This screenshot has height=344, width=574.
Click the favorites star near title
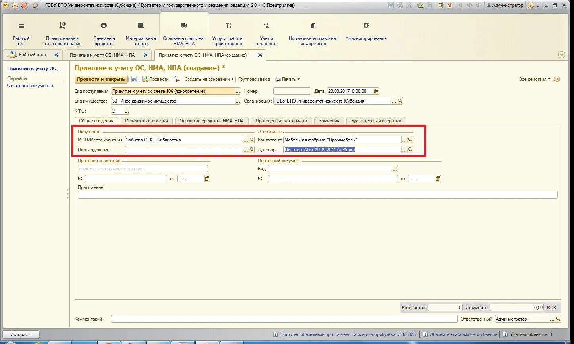click(x=35, y=5)
